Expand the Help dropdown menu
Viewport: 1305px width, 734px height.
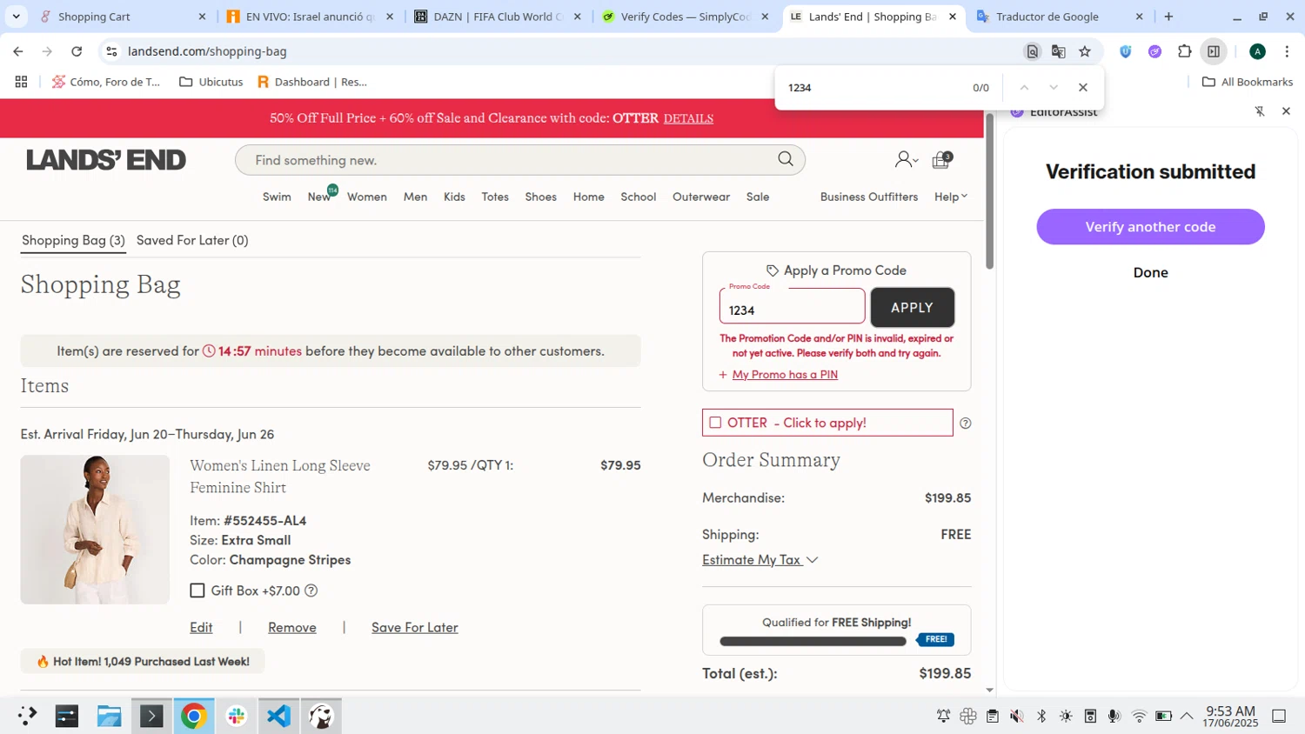(x=951, y=197)
